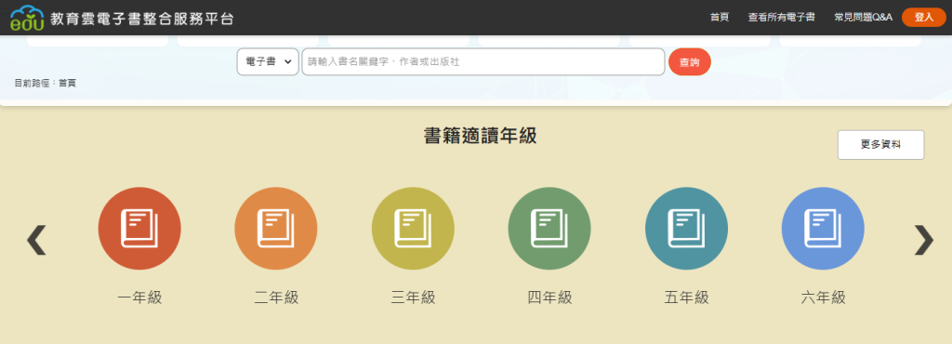Open the teal 五年級 book icon
Viewport: 952px width, 344px height.
click(x=687, y=228)
